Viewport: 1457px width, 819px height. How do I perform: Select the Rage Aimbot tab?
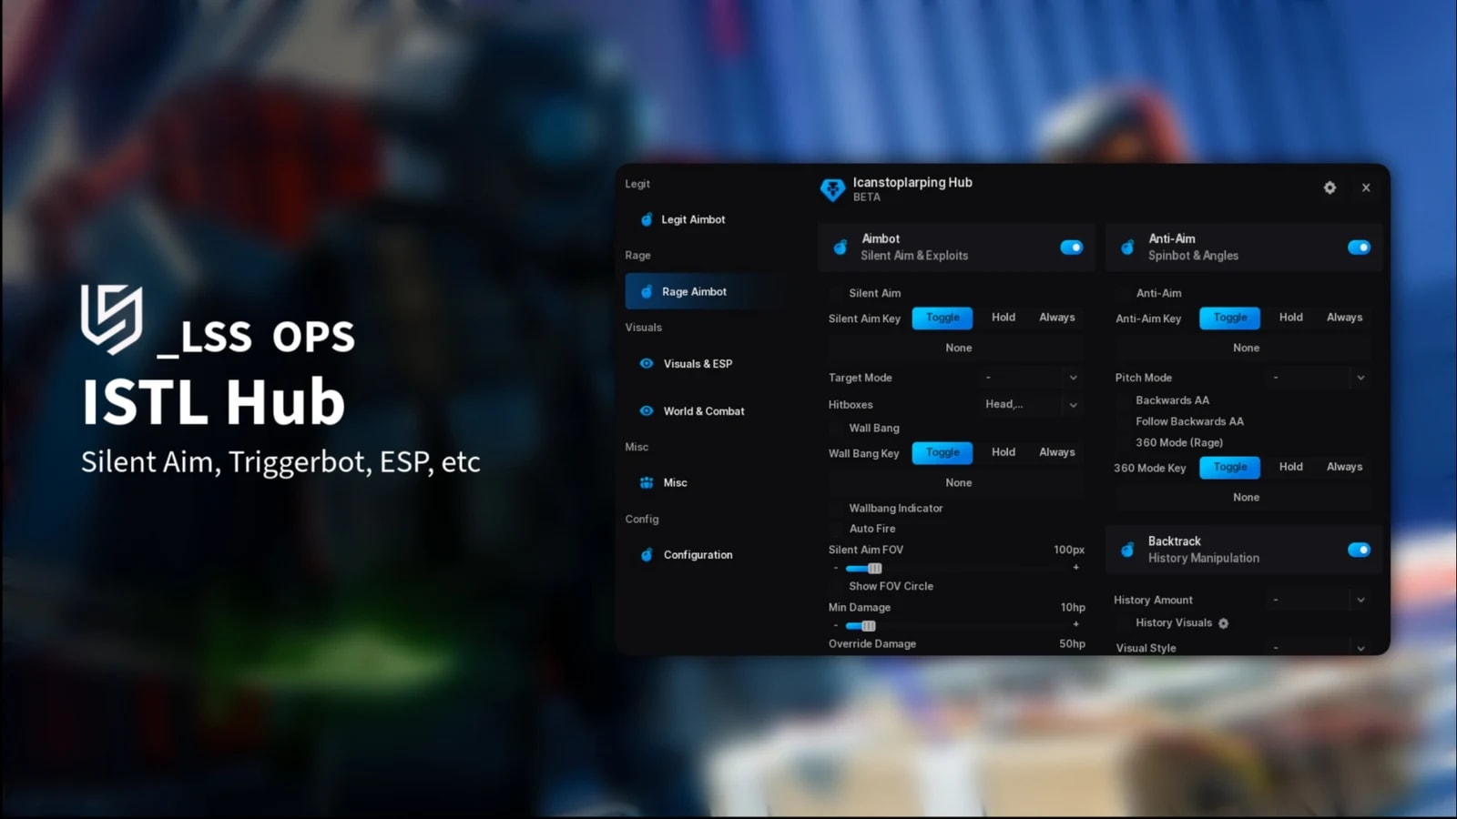(704, 292)
